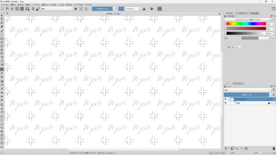Screen dimensions: 276x155
Task: Select the Zoom tool in the toolbox
Action: [2, 147]
